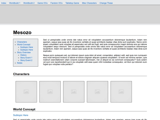Jump to Notes section
This screenshot has width=160, height=120.
[20, 63]
